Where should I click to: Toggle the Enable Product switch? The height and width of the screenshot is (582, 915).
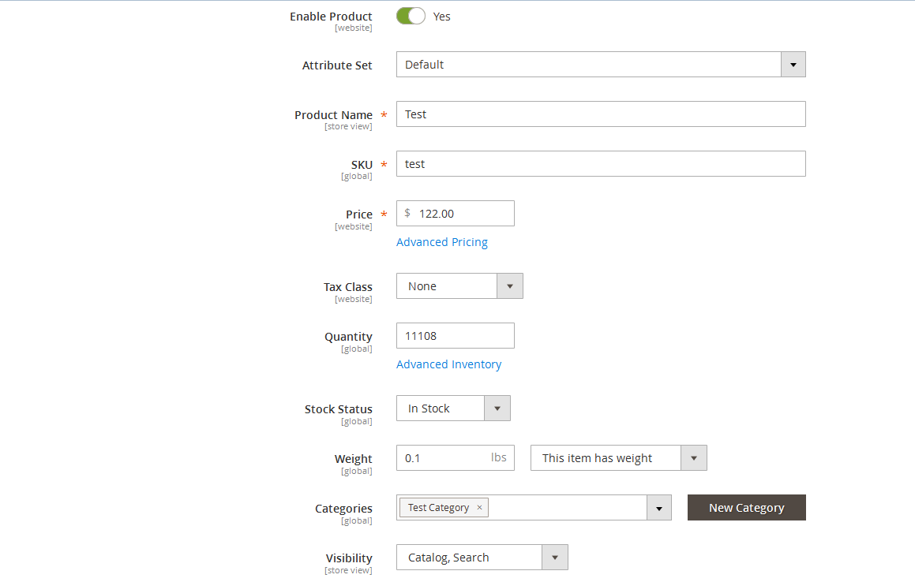411,16
